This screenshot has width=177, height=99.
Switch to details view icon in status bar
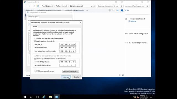tap(120, 75)
